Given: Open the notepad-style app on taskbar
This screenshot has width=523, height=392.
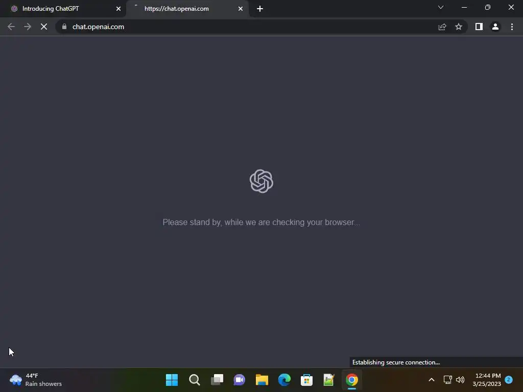Looking at the screenshot, I should (x=329, y=380).
